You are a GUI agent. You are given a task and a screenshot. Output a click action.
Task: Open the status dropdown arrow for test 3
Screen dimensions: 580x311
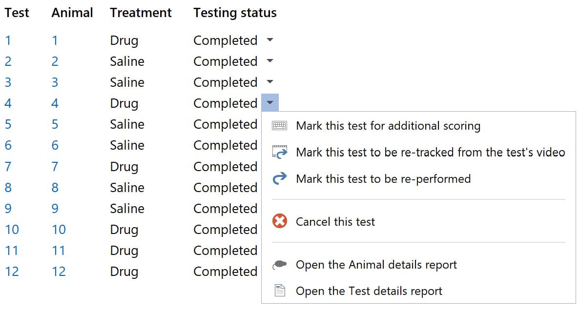click(270, 82)
